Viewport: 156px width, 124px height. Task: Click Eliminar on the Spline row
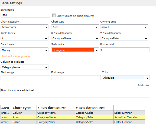[127, 122]
